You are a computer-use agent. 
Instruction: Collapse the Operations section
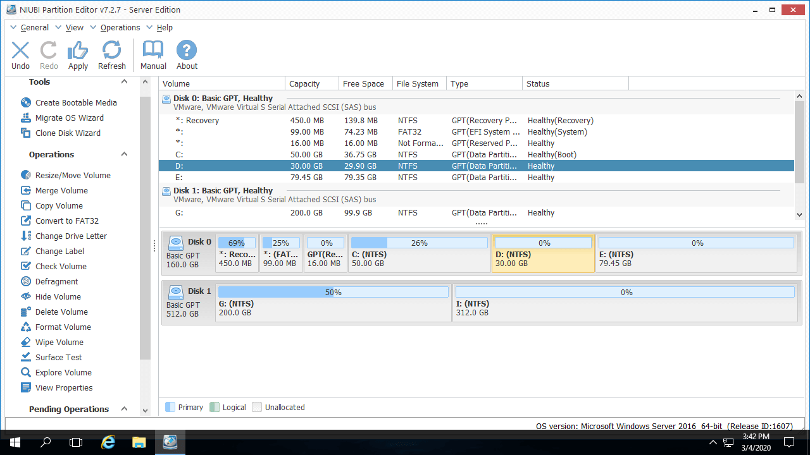[124, 154]
